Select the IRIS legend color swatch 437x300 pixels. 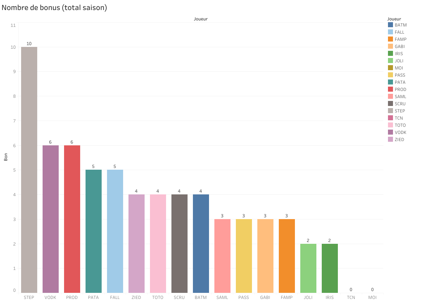pyautogui.click(x=390, y=54)
